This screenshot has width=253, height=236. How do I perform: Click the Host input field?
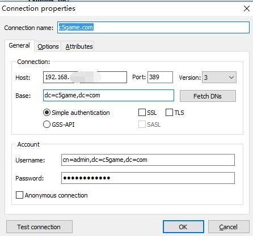click(85, 77)
